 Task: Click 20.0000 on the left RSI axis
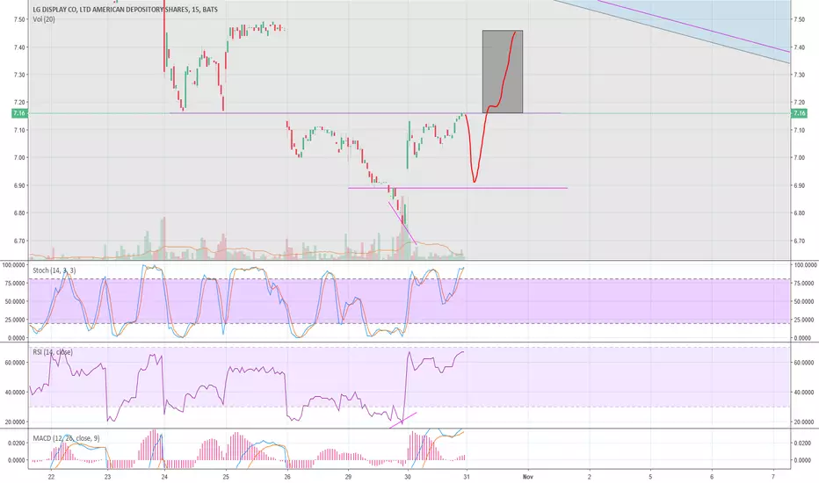[x=15, y=422]
